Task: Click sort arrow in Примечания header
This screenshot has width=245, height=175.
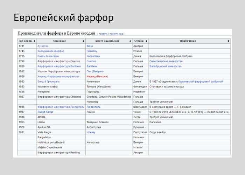Action: coord(228,41)
